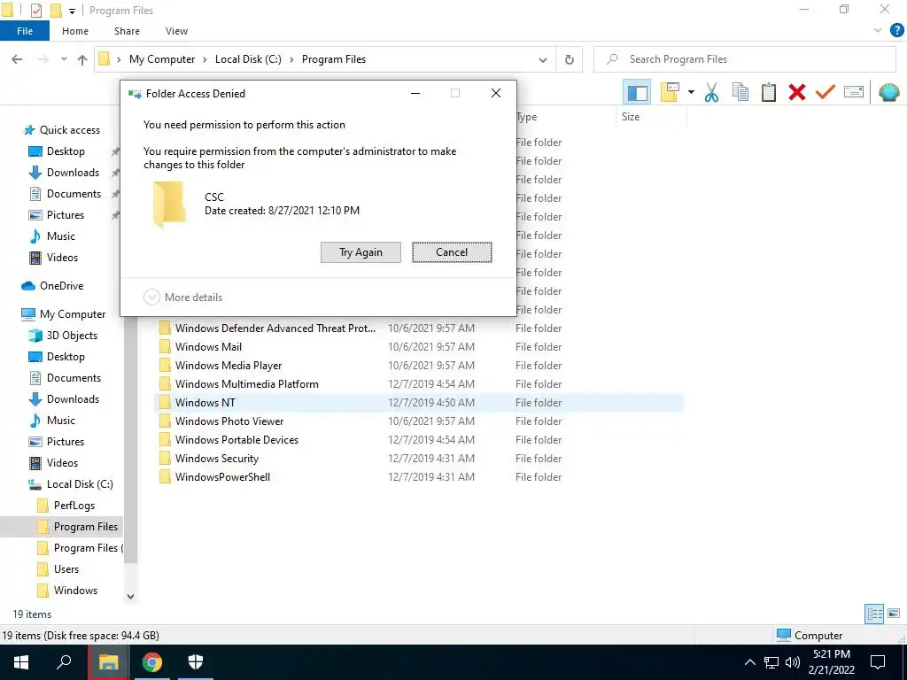The height and width of the screenshot is (680, 907).
Task: Click the Cut scissors icon
Action: click(x=711, y=92)
